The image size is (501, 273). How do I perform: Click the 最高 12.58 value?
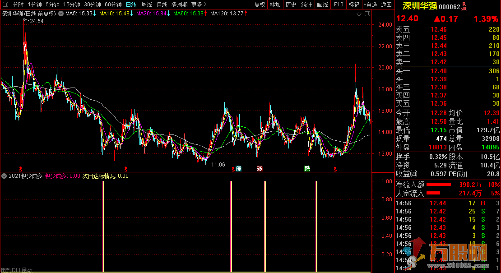click(439, 122)
